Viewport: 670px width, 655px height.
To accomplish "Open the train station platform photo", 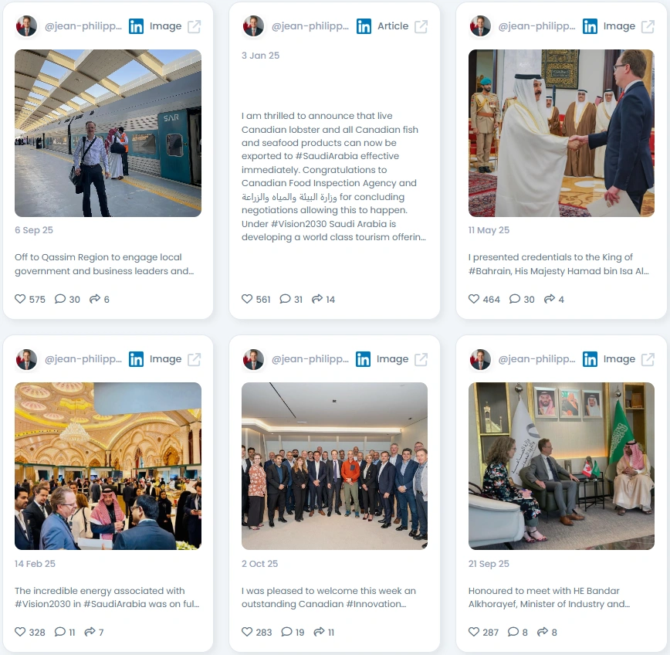I will [108, 133].
